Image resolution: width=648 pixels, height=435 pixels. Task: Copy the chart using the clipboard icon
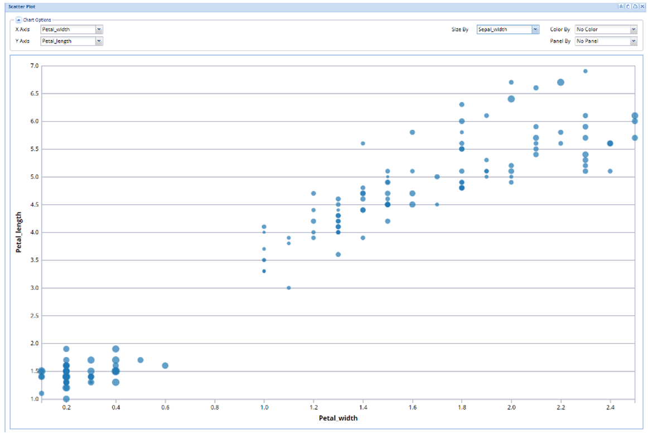pos(627,7)
